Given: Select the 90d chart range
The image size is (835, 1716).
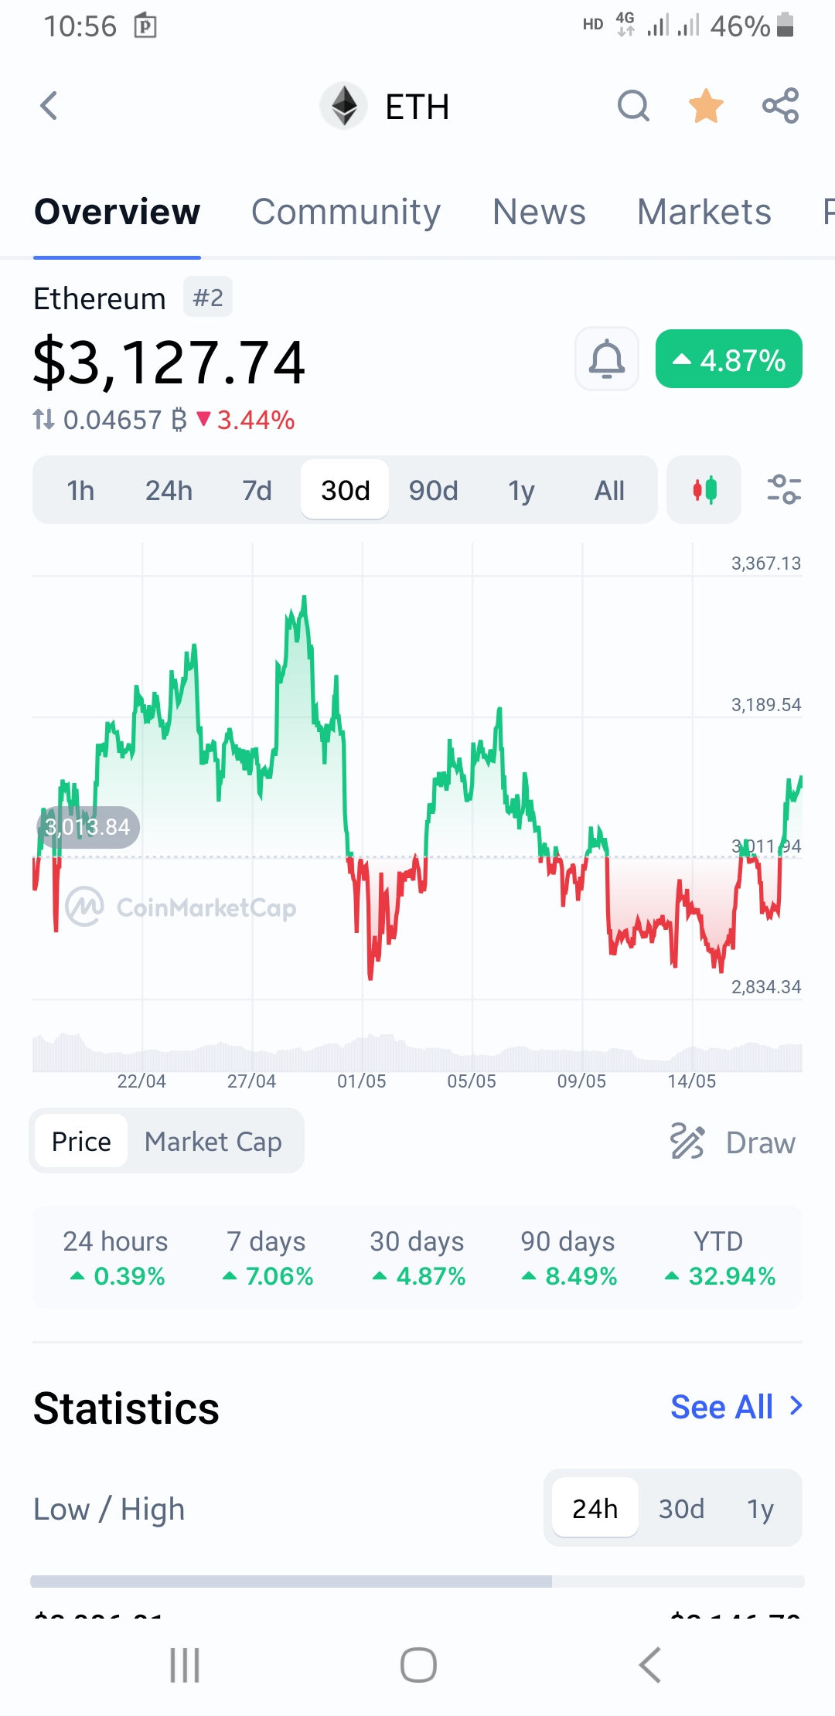Looking at the screenshot, I should [x=433, y=490].
